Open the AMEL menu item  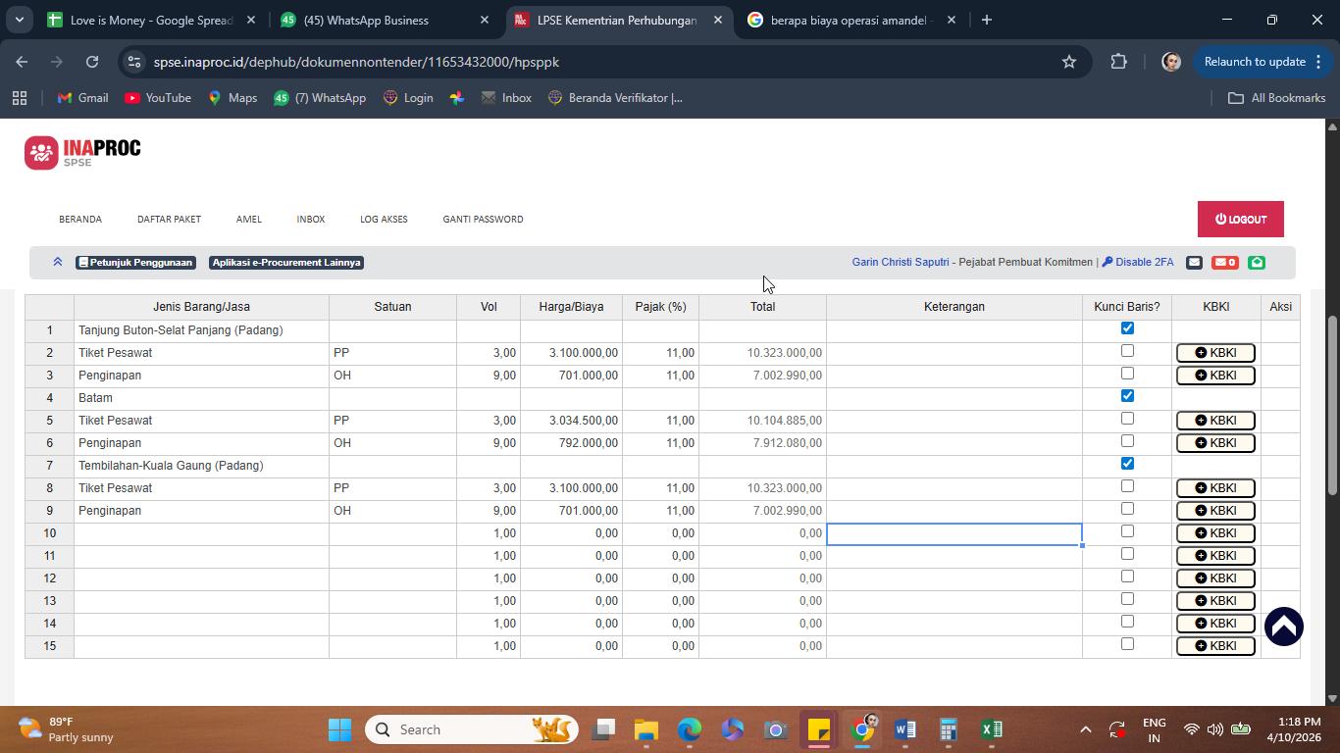coord(249,219)
